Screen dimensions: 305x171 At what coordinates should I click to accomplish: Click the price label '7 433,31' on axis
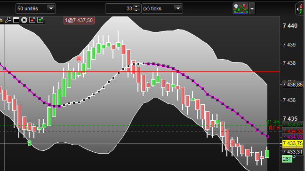pos(293,152)
